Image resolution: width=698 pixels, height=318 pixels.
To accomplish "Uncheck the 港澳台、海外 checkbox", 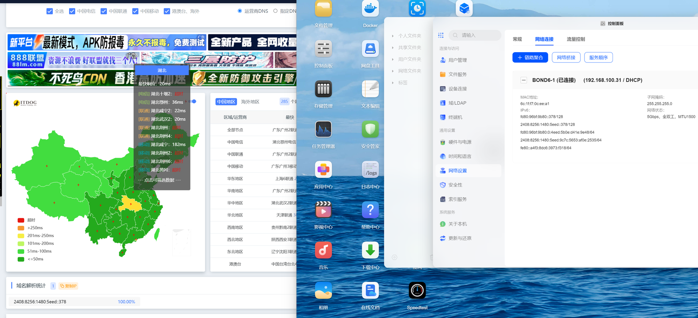I will click(x=167, y=11).
